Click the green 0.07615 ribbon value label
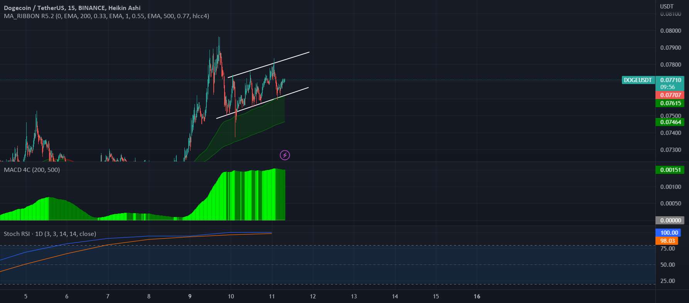689x303 pixels. pyautogui.click(x=670, y=103)
